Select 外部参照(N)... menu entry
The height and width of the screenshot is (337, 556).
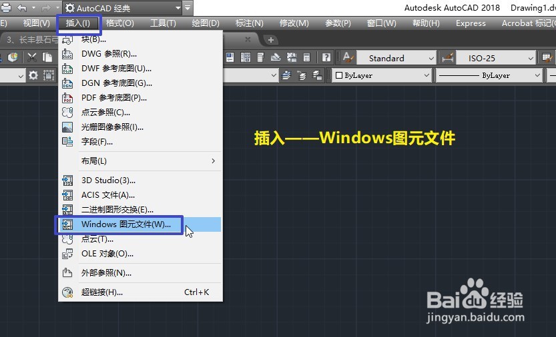coord(140,273)
